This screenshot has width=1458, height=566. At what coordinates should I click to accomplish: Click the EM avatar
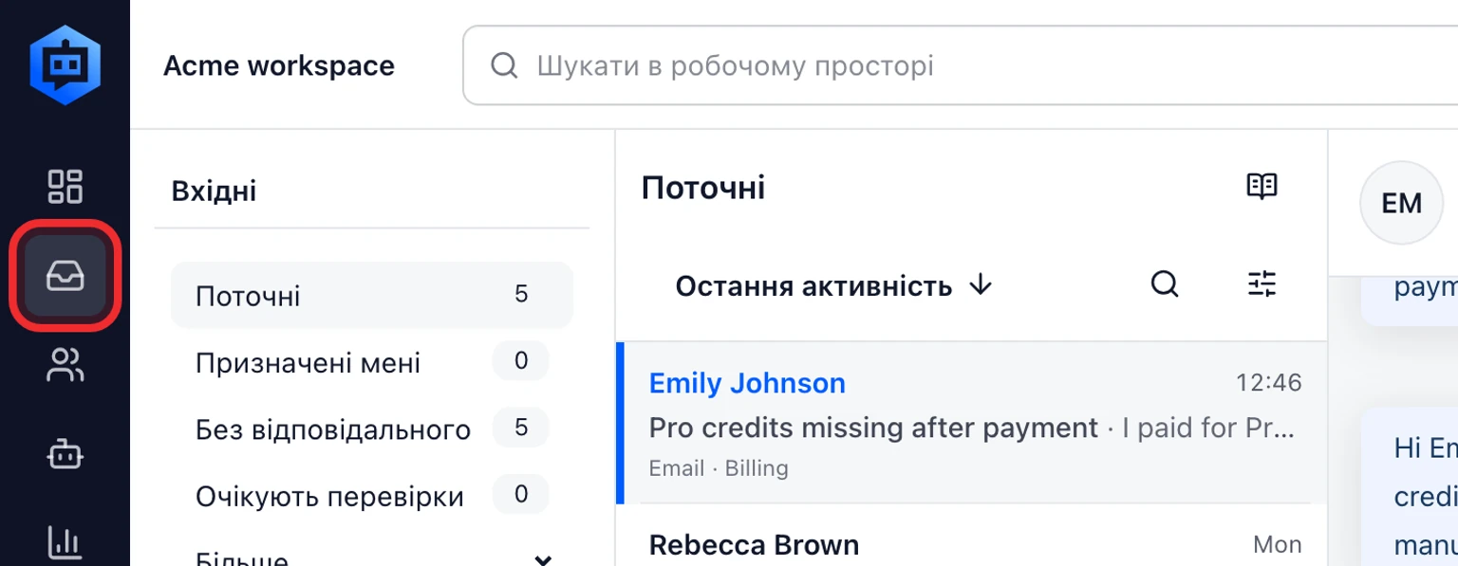(x=1401, y=203)
